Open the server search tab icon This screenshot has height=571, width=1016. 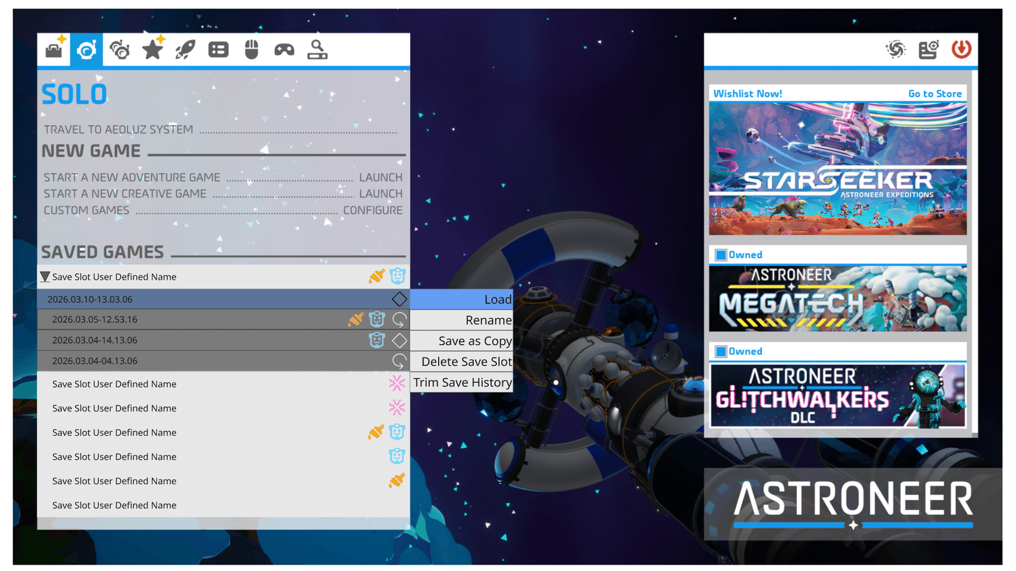317,49
